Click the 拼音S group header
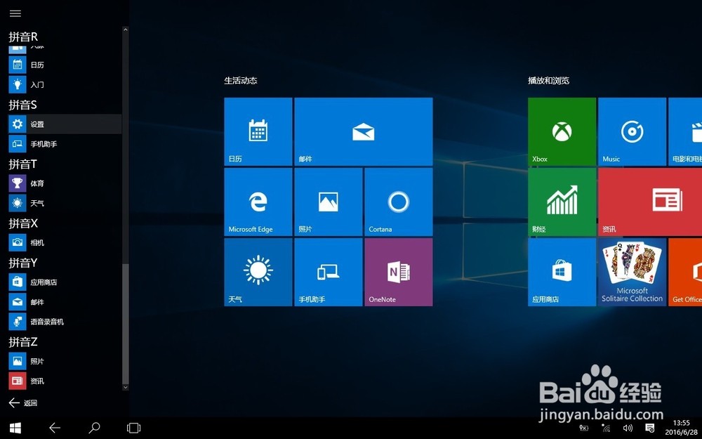Viewport: 702px width, 439px height. tap(23, 105)
